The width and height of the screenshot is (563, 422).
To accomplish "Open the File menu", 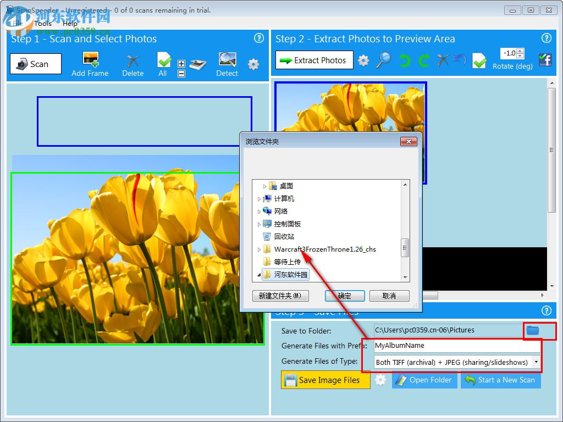I will (17, 24).
